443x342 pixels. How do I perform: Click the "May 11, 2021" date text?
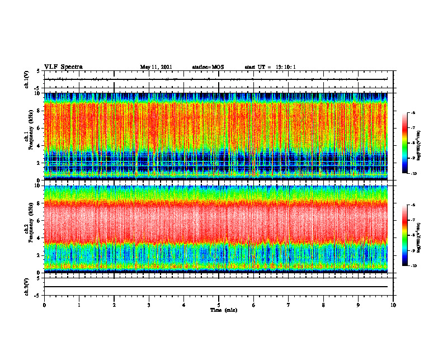156,67
